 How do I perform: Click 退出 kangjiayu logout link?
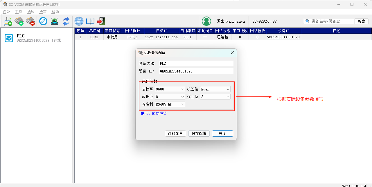click(x=231, y=21)
